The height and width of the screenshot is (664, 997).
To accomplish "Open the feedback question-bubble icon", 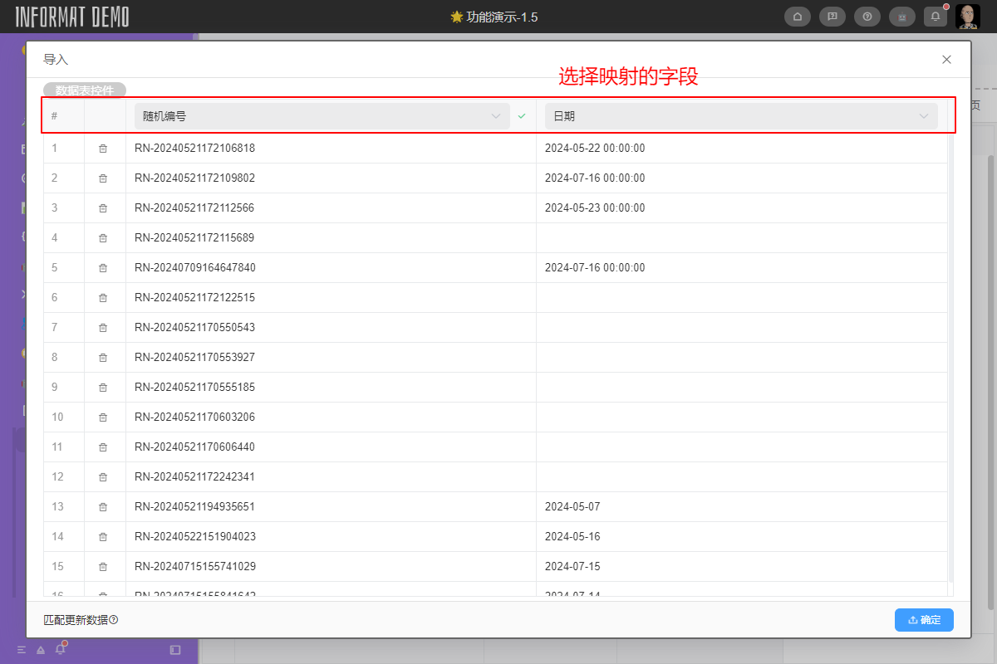I will (x=832, y=17).
